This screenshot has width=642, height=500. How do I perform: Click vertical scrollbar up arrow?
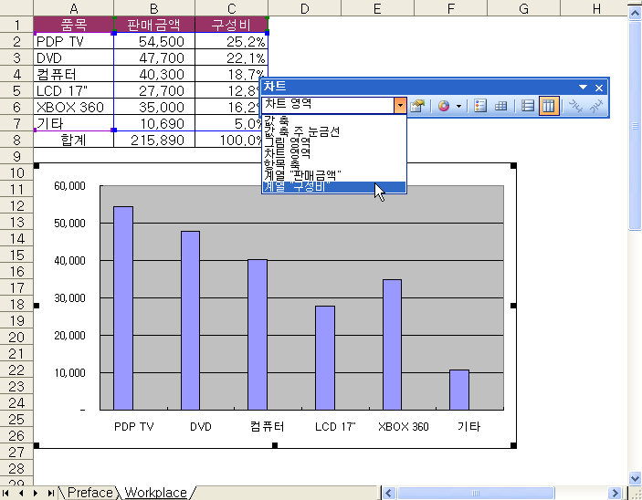635,13
